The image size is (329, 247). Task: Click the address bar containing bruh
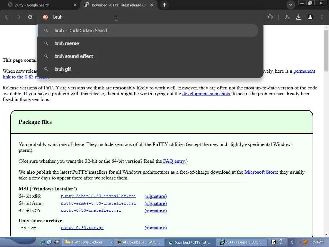(150, 17)
